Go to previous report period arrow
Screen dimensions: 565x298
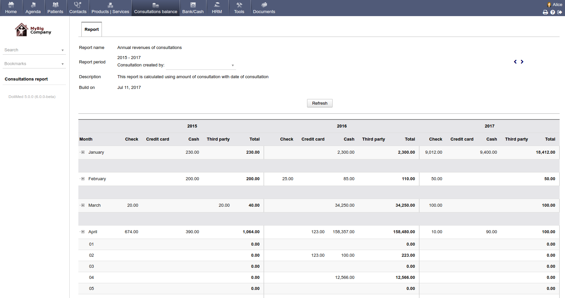(515, 62)
